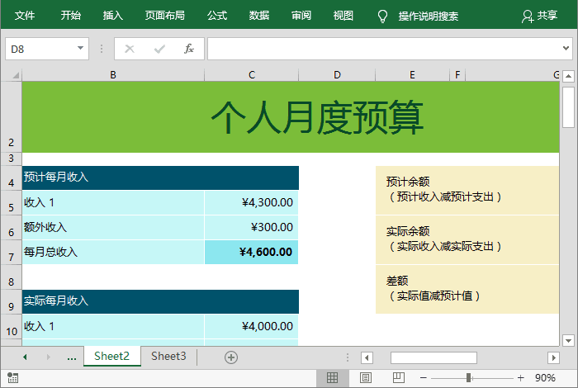
Task: Open the 插入 ribbon tab
Action: point(112,16)
